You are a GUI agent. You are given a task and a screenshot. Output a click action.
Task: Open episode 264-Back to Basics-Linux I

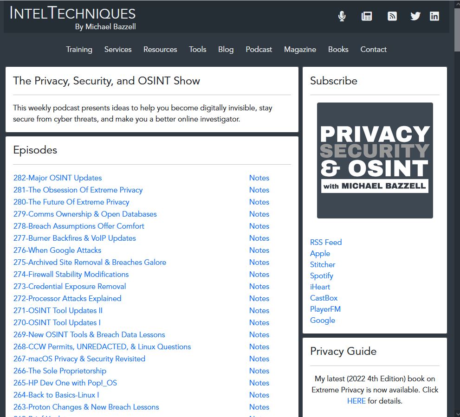click(56, 395)
